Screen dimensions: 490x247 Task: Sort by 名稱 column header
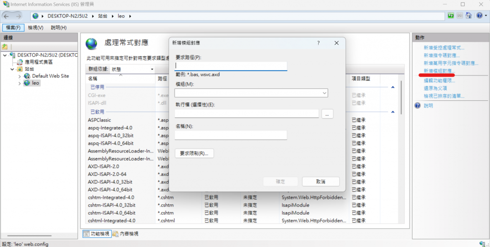(120, 78)
